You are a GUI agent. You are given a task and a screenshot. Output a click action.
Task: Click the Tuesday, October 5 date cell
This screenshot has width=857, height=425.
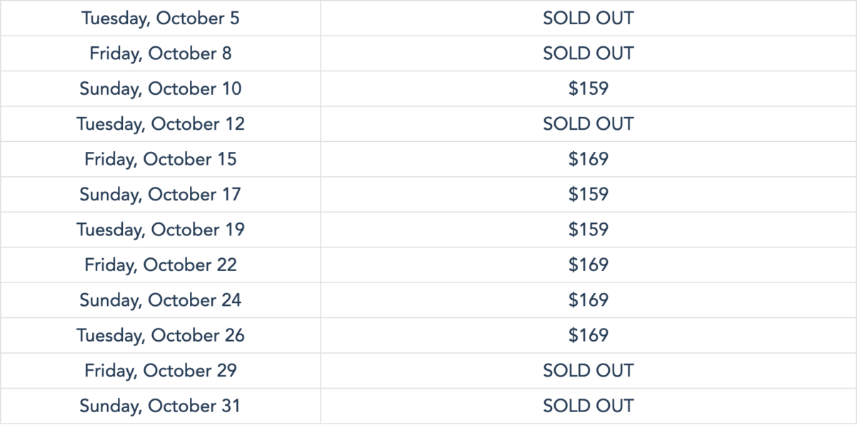(x=161, y=18)
